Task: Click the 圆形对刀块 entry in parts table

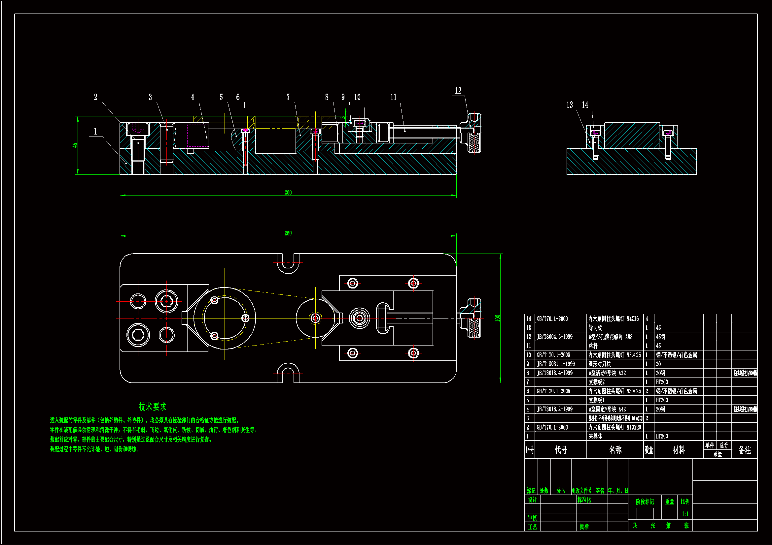Action: point(600,364)
